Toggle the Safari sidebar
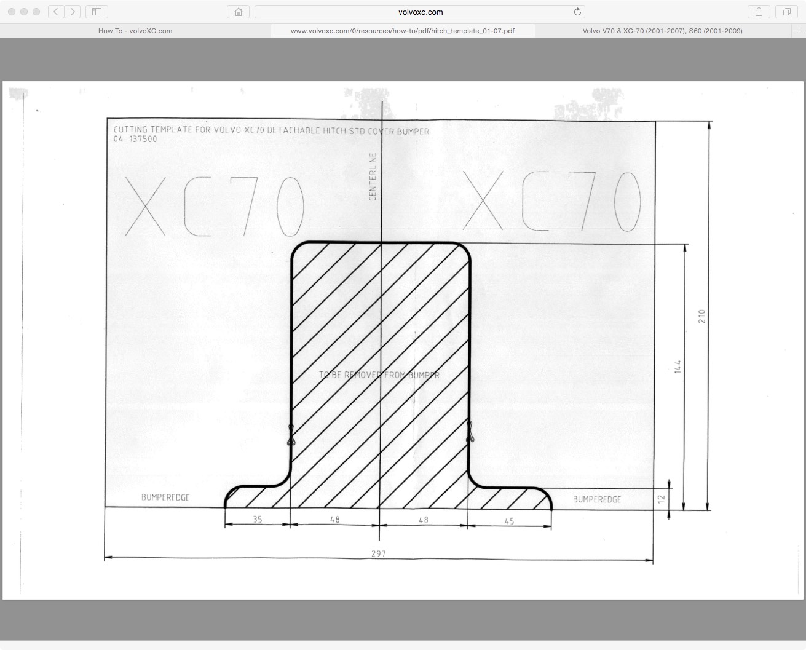806x650 pixels. click(96, 11)
